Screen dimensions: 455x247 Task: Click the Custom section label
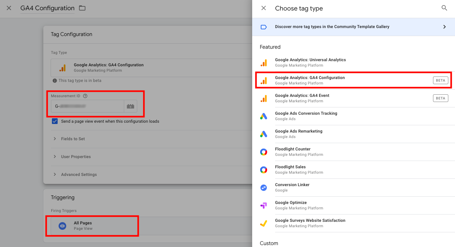[269, 243]
